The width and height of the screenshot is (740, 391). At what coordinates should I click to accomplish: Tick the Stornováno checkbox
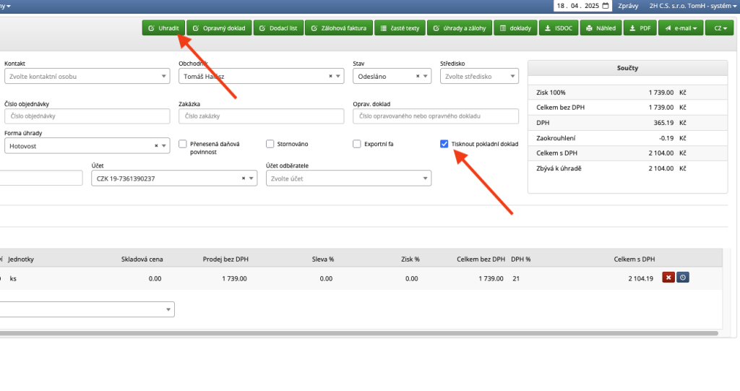[x=270, y=144]
